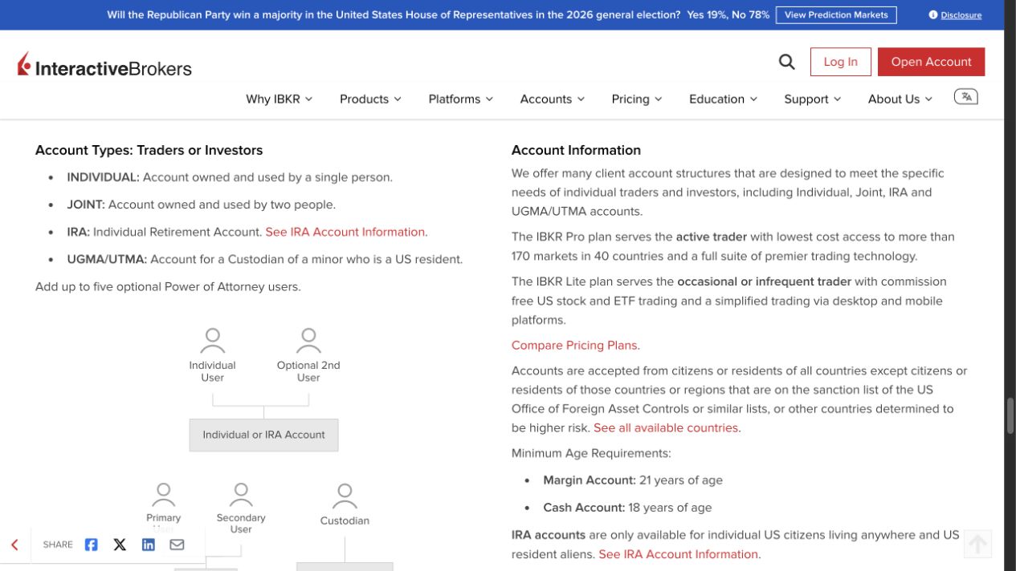Click the SHARE label
This screenshot has width=1016, height=571.
pos(58,545)
